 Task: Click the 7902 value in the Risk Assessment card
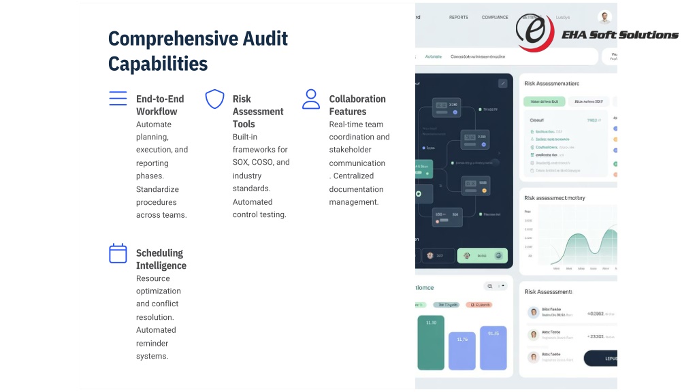[x=592, y=120]
